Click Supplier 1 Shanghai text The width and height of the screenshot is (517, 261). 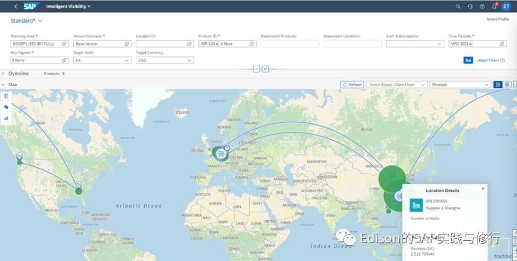[x=443, y=208]
